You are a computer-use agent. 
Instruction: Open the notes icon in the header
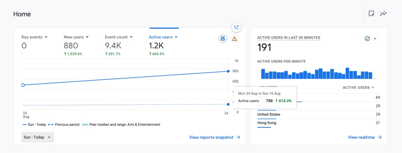(371, 13)
